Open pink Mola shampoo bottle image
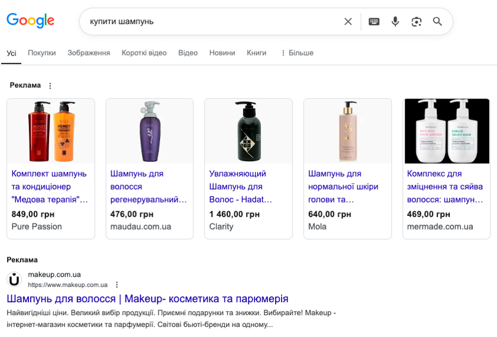The image size is (497, 337). pos(347,131)
